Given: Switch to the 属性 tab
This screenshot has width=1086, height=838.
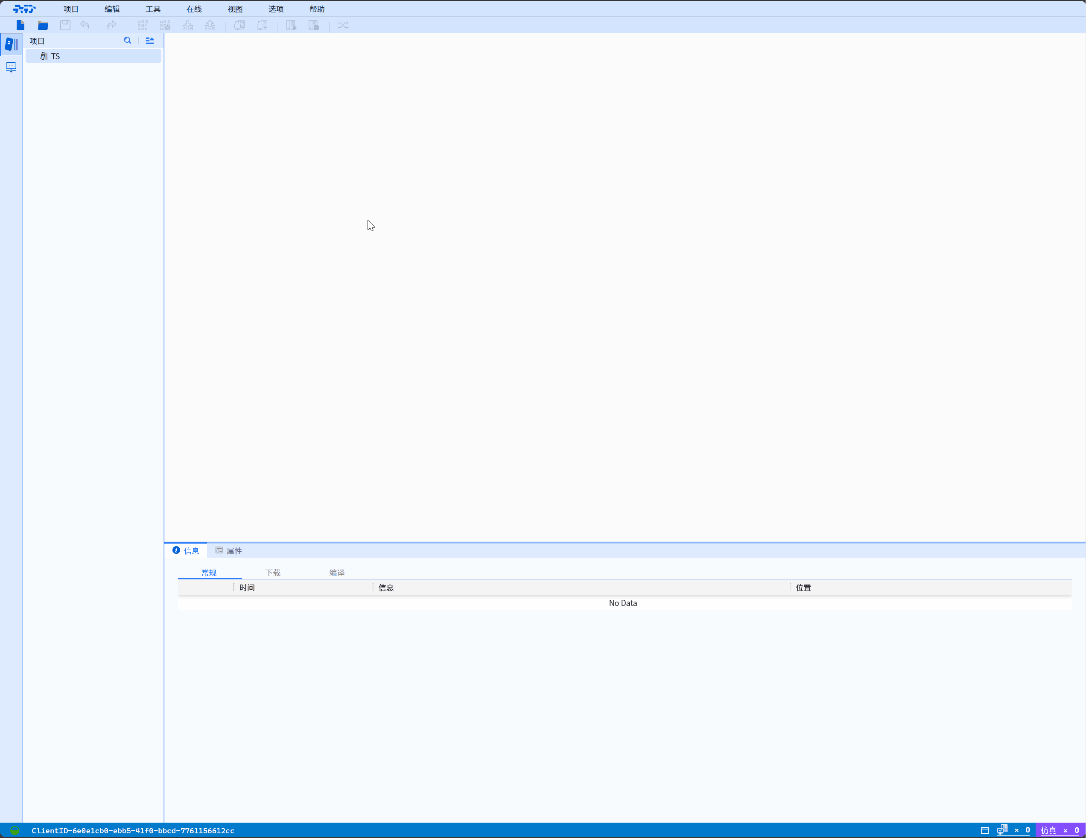Looking at the screenshot, I should coord(229,551).
